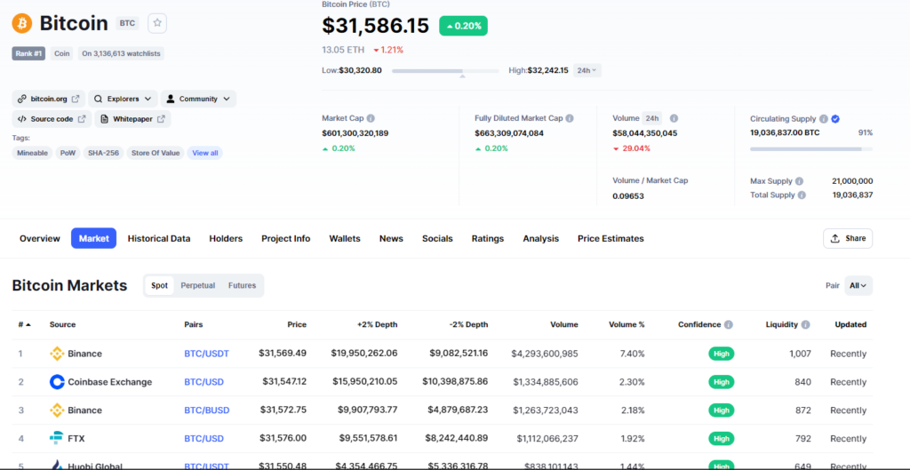Open the Community dropdown

click(198, 99)
